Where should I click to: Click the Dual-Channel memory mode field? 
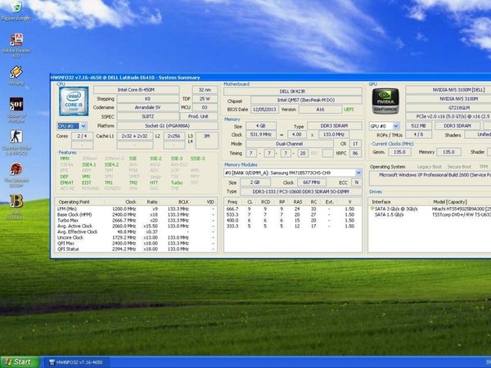[290, 144]
